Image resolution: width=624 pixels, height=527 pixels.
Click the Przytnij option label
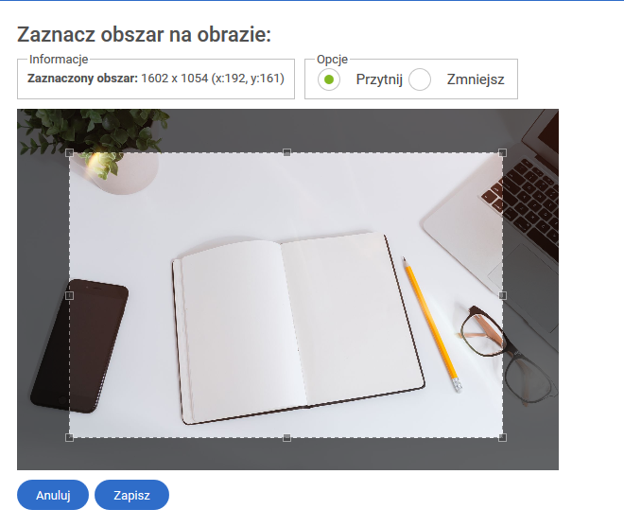pos(379,79)
